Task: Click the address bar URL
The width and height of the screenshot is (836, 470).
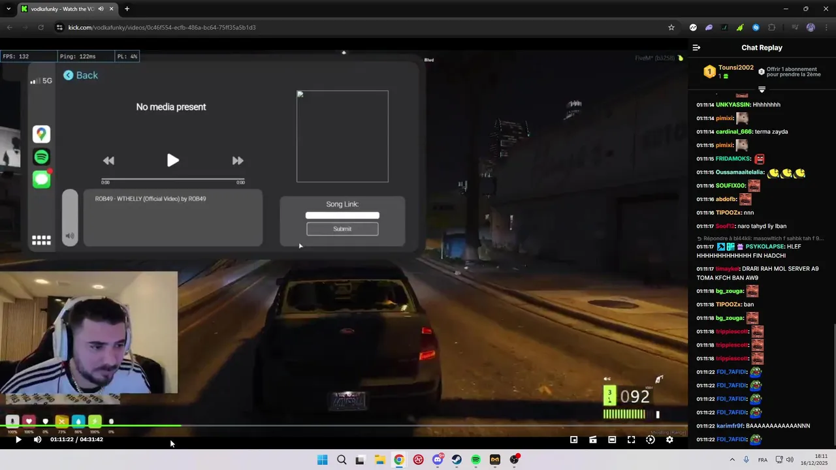Action: (x=162, y=27)
